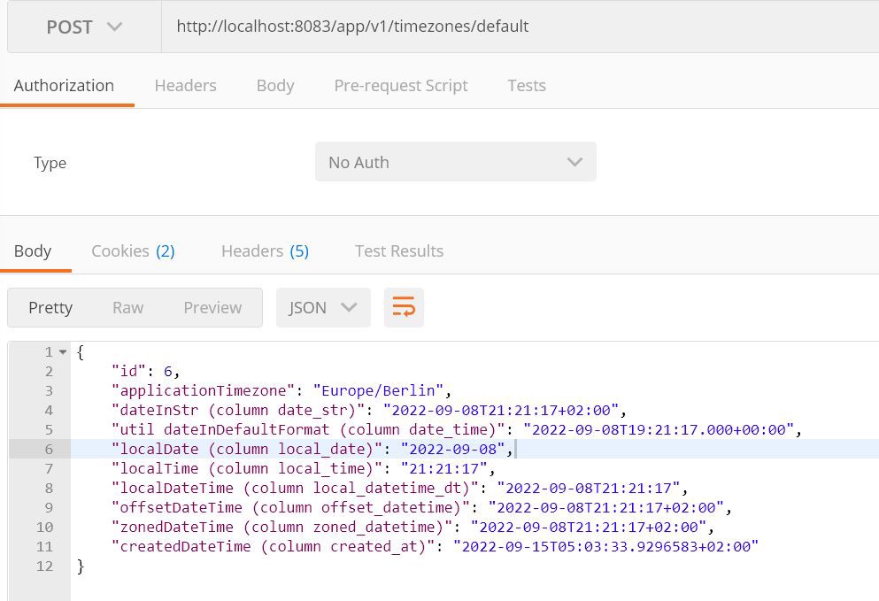Open the Tests tab

coord(527,85)
